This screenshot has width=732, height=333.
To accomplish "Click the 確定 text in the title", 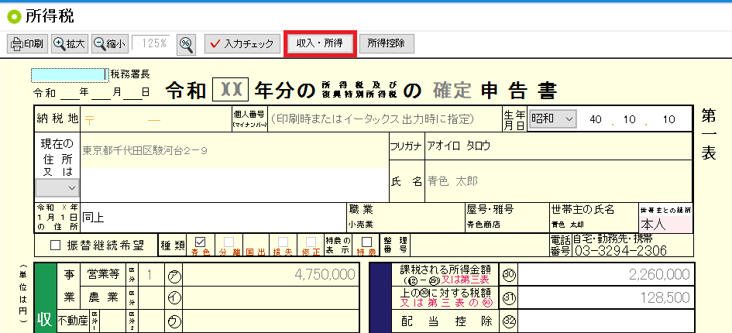I will point(452,90).
